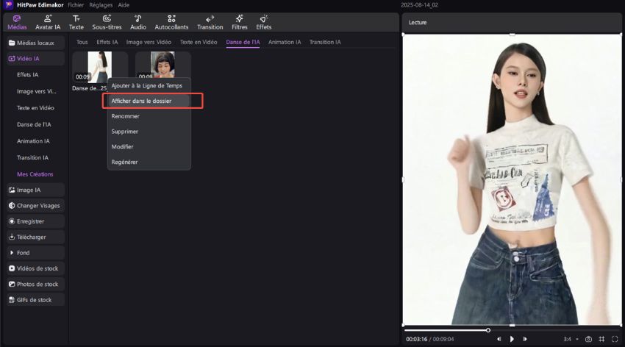
Task: Select Transition IA in sidebar
Action: tap(32, 158)
